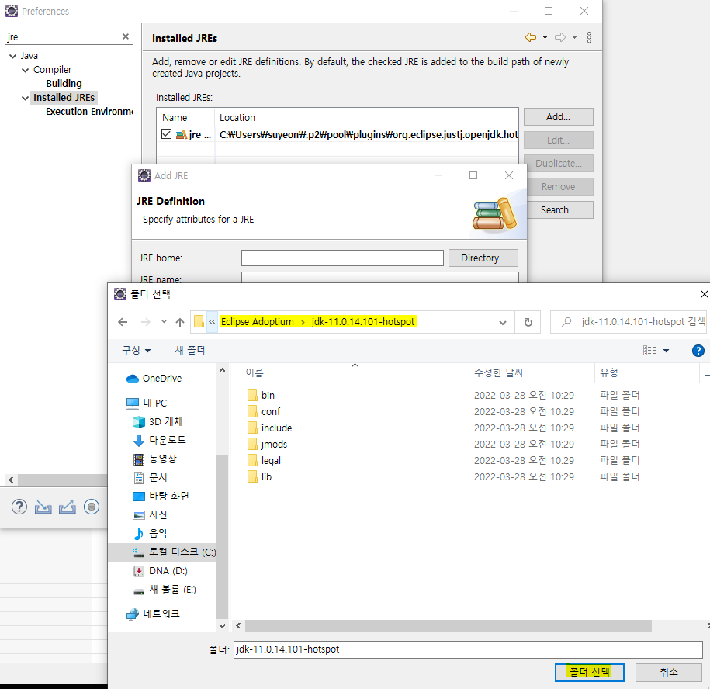Click the Directory... button
Screen dimensions: 710x689
pos(483,258)
